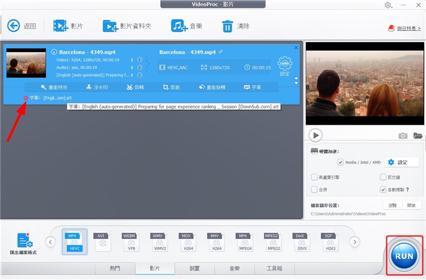The width and height of the screenshot is (426, 280).
Task: Open the settings gear in title bar
Action: pyautogui.click(x=388, y=5)
